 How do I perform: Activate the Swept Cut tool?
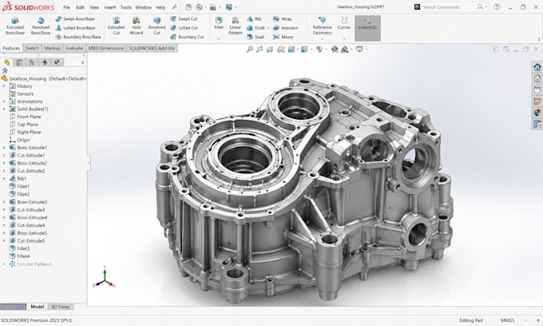[184, 18]
